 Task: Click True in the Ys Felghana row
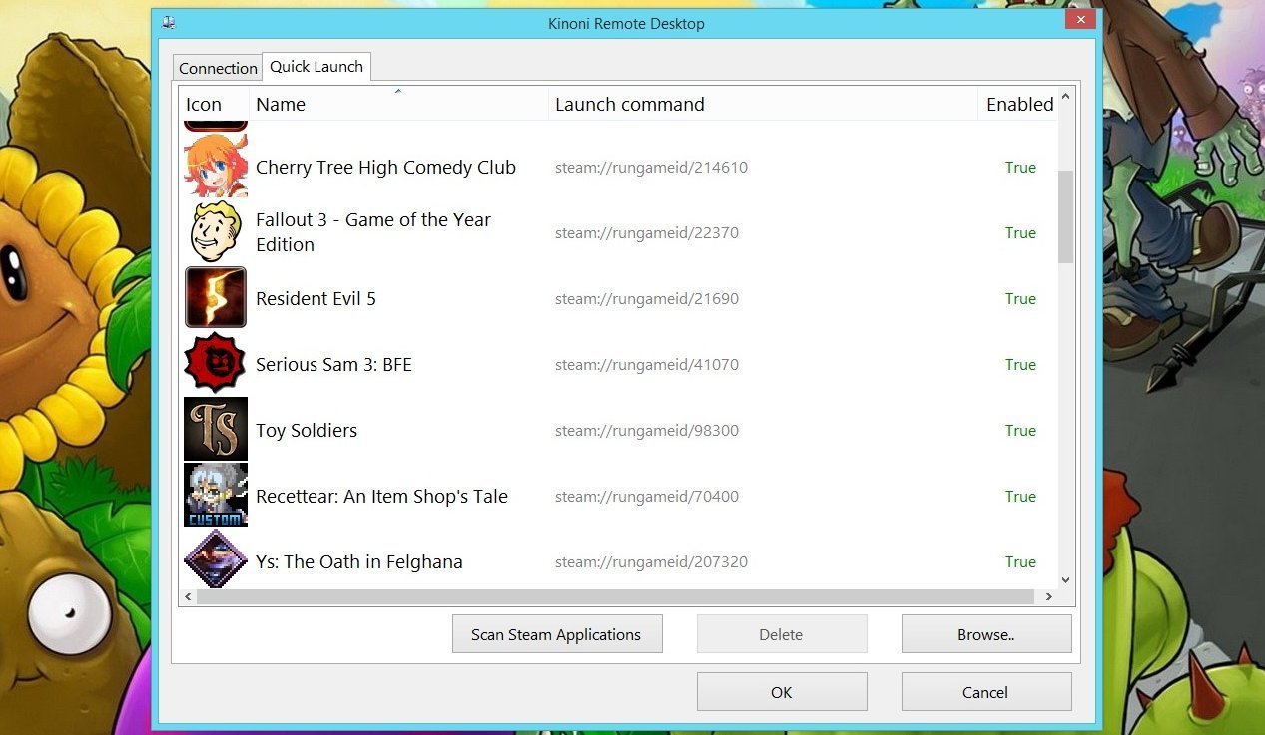point(1020,562)
